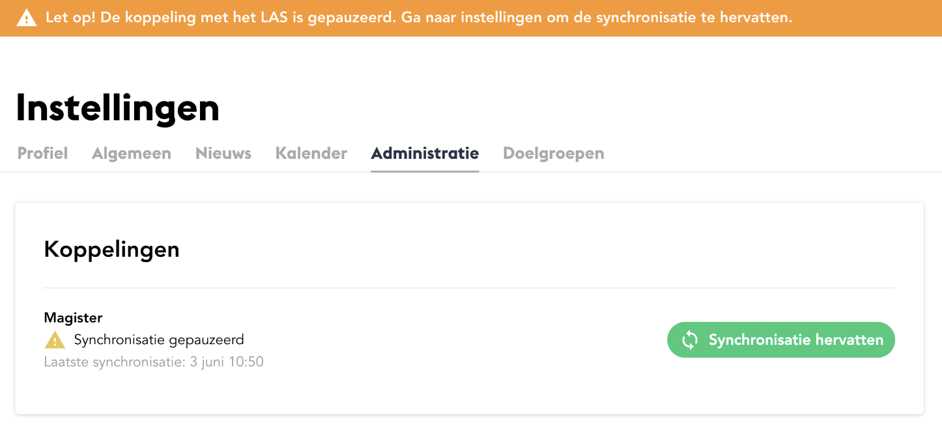
Task: Click the orange LAS warning banner text
Action: coord(419,18)
